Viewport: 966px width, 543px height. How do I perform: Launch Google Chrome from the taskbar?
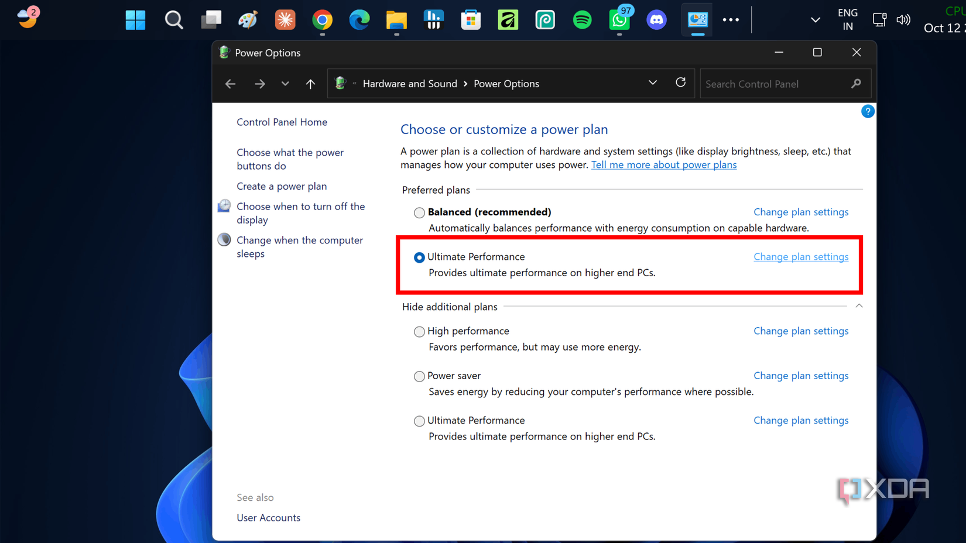[x=322, y=20]
